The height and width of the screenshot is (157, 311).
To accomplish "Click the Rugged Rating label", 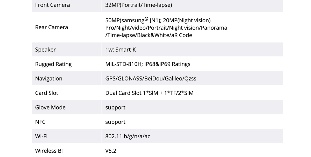I will (53, 64).
